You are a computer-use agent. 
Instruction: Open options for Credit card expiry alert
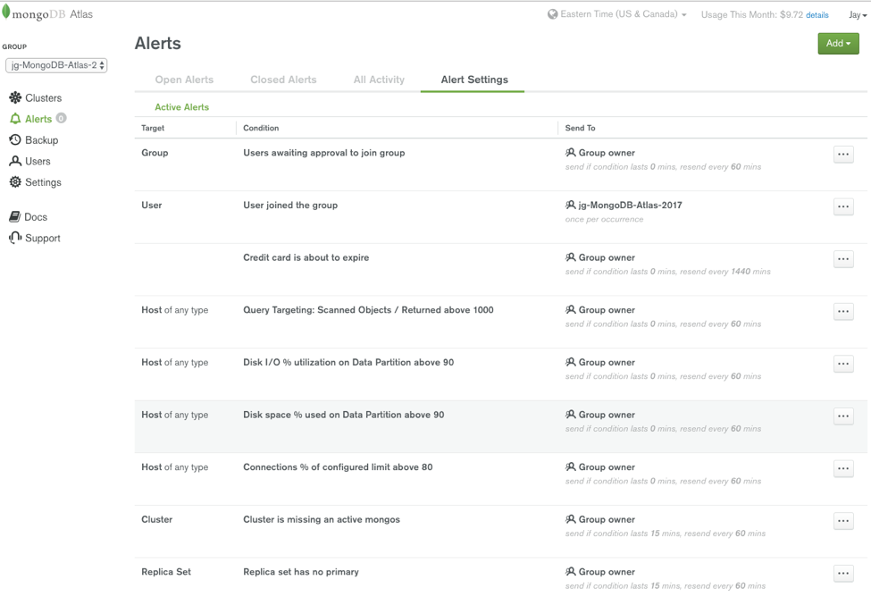tap(843, 259)
